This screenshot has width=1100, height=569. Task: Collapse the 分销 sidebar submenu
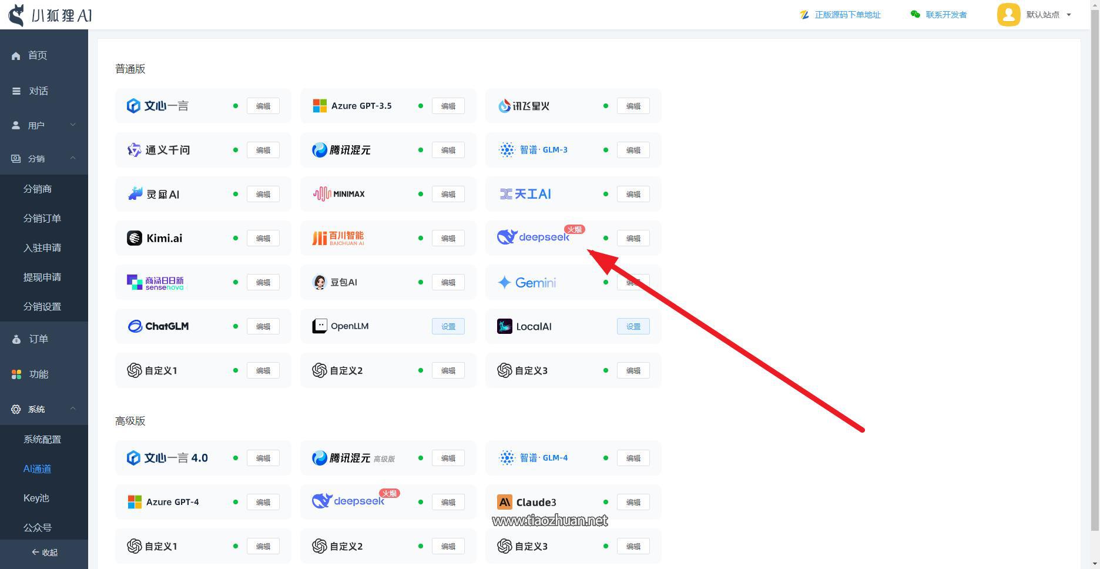(44, 158)
